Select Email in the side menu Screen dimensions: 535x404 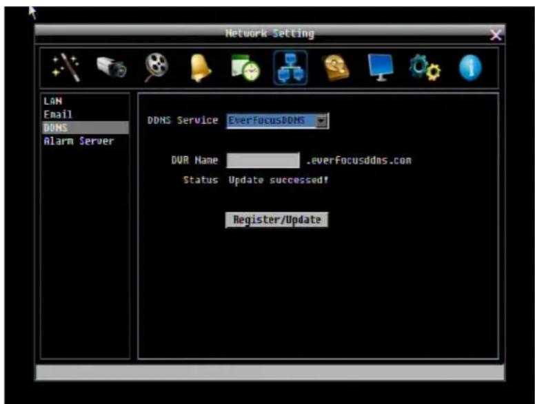pyautogui.click(x=58, y=114)
